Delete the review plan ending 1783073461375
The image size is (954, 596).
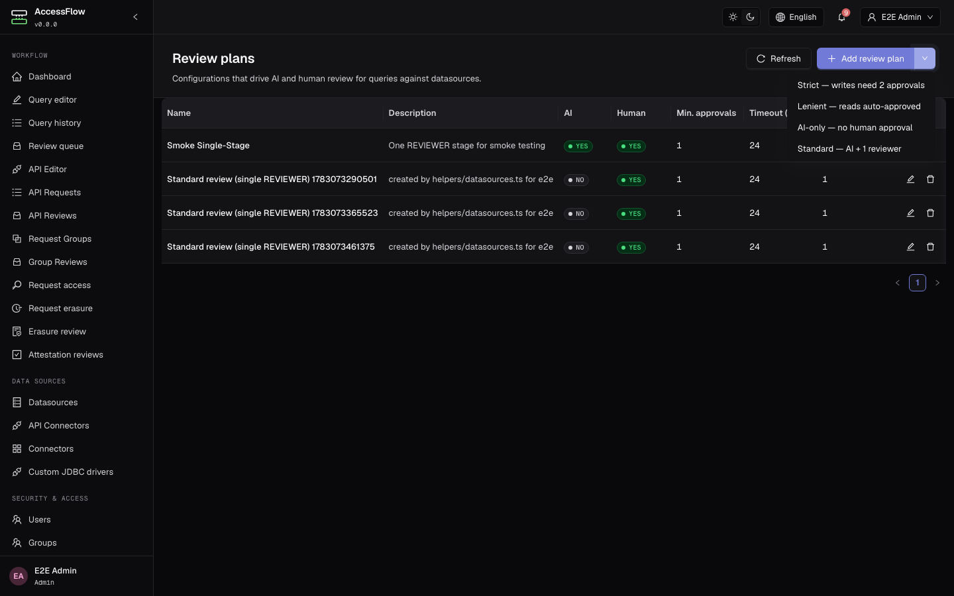(x=930, y=247)
